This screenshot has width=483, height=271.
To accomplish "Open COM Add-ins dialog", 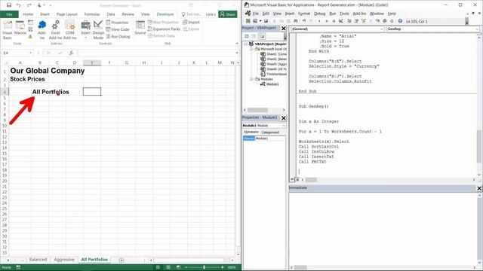I will (70, 29).
